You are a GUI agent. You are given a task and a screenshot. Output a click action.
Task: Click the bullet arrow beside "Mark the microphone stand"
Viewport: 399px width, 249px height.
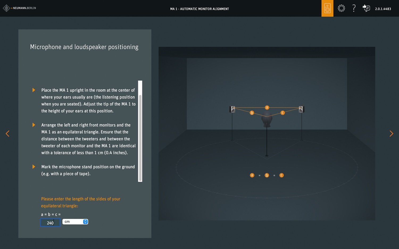pos(34,167)
